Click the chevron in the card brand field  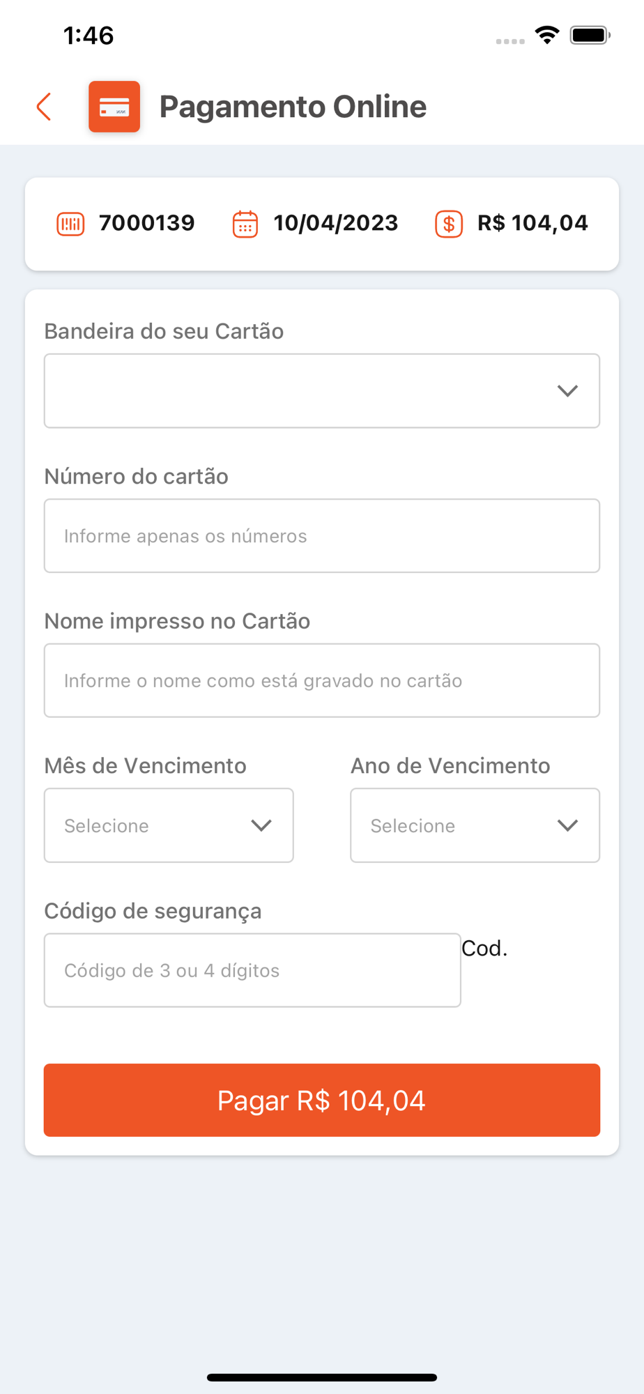point(567,391)
